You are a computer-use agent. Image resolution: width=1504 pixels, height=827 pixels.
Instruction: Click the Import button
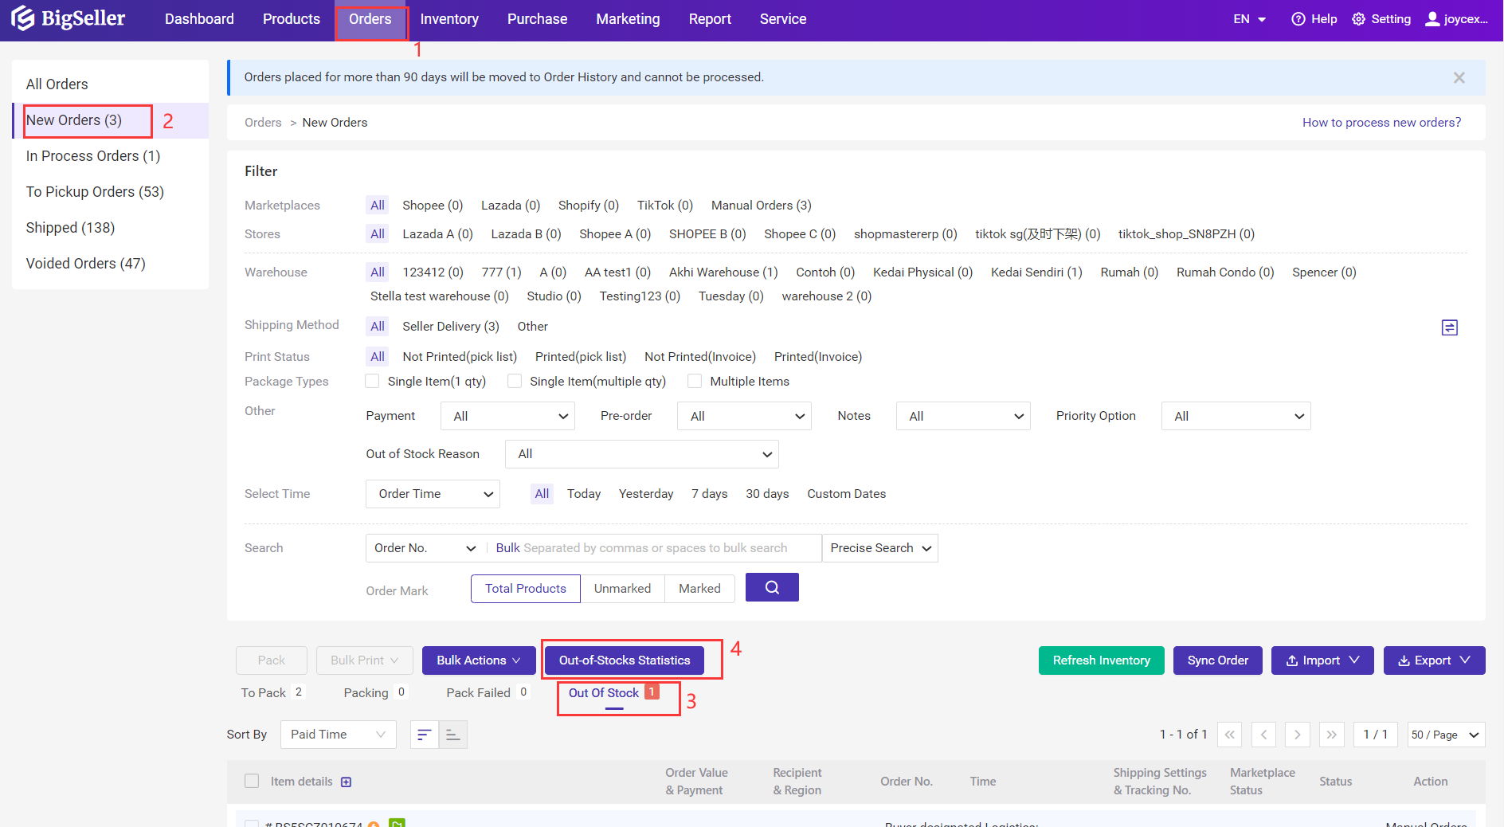1322,660
